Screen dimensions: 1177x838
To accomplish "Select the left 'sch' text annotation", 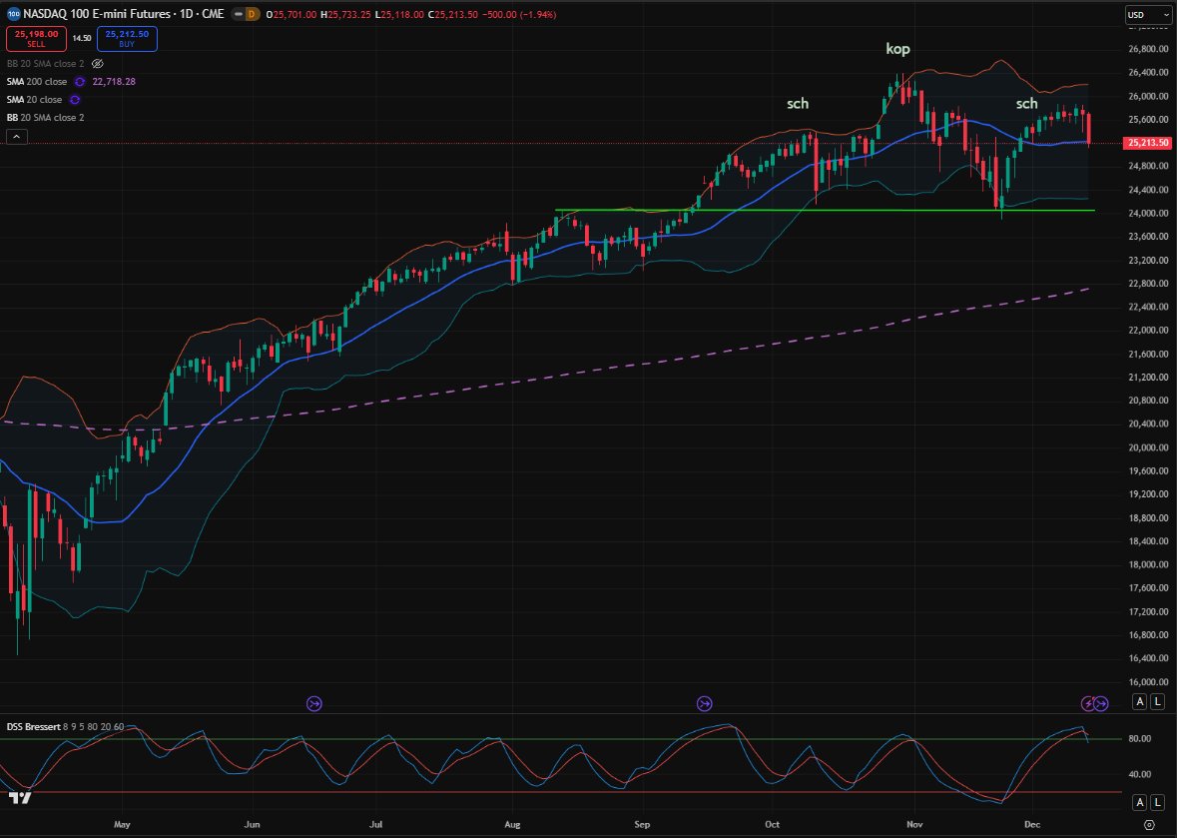I will (x=798, y=104).
